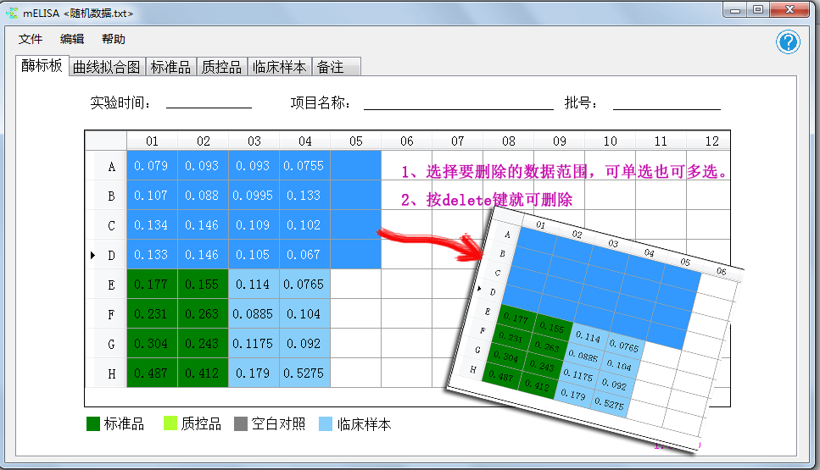Viewport: 820px width, 470px height.
Task: Select the lime 质控品 legend swatch
Action: pyautogui.click(x=170, y=423)
